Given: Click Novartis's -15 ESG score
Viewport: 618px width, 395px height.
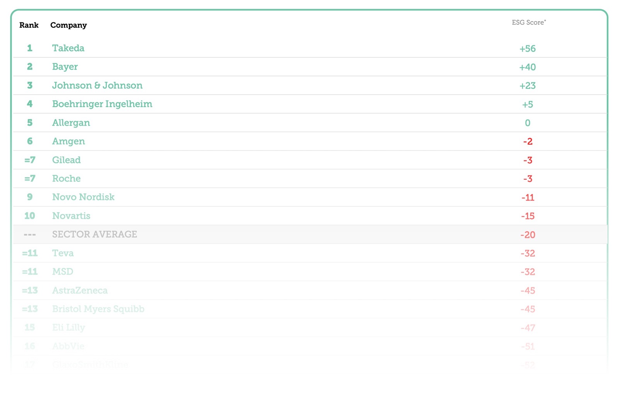Looking at the screenshot, I should point(528,216).
